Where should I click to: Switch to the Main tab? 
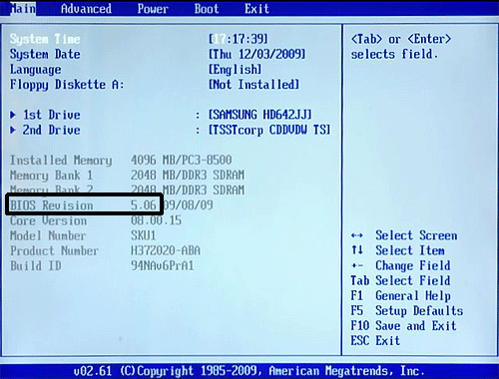pos(23,9)
